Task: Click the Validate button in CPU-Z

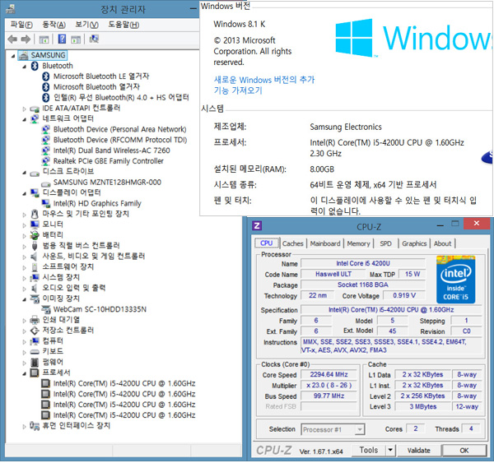Action: (x=419, y=451)
